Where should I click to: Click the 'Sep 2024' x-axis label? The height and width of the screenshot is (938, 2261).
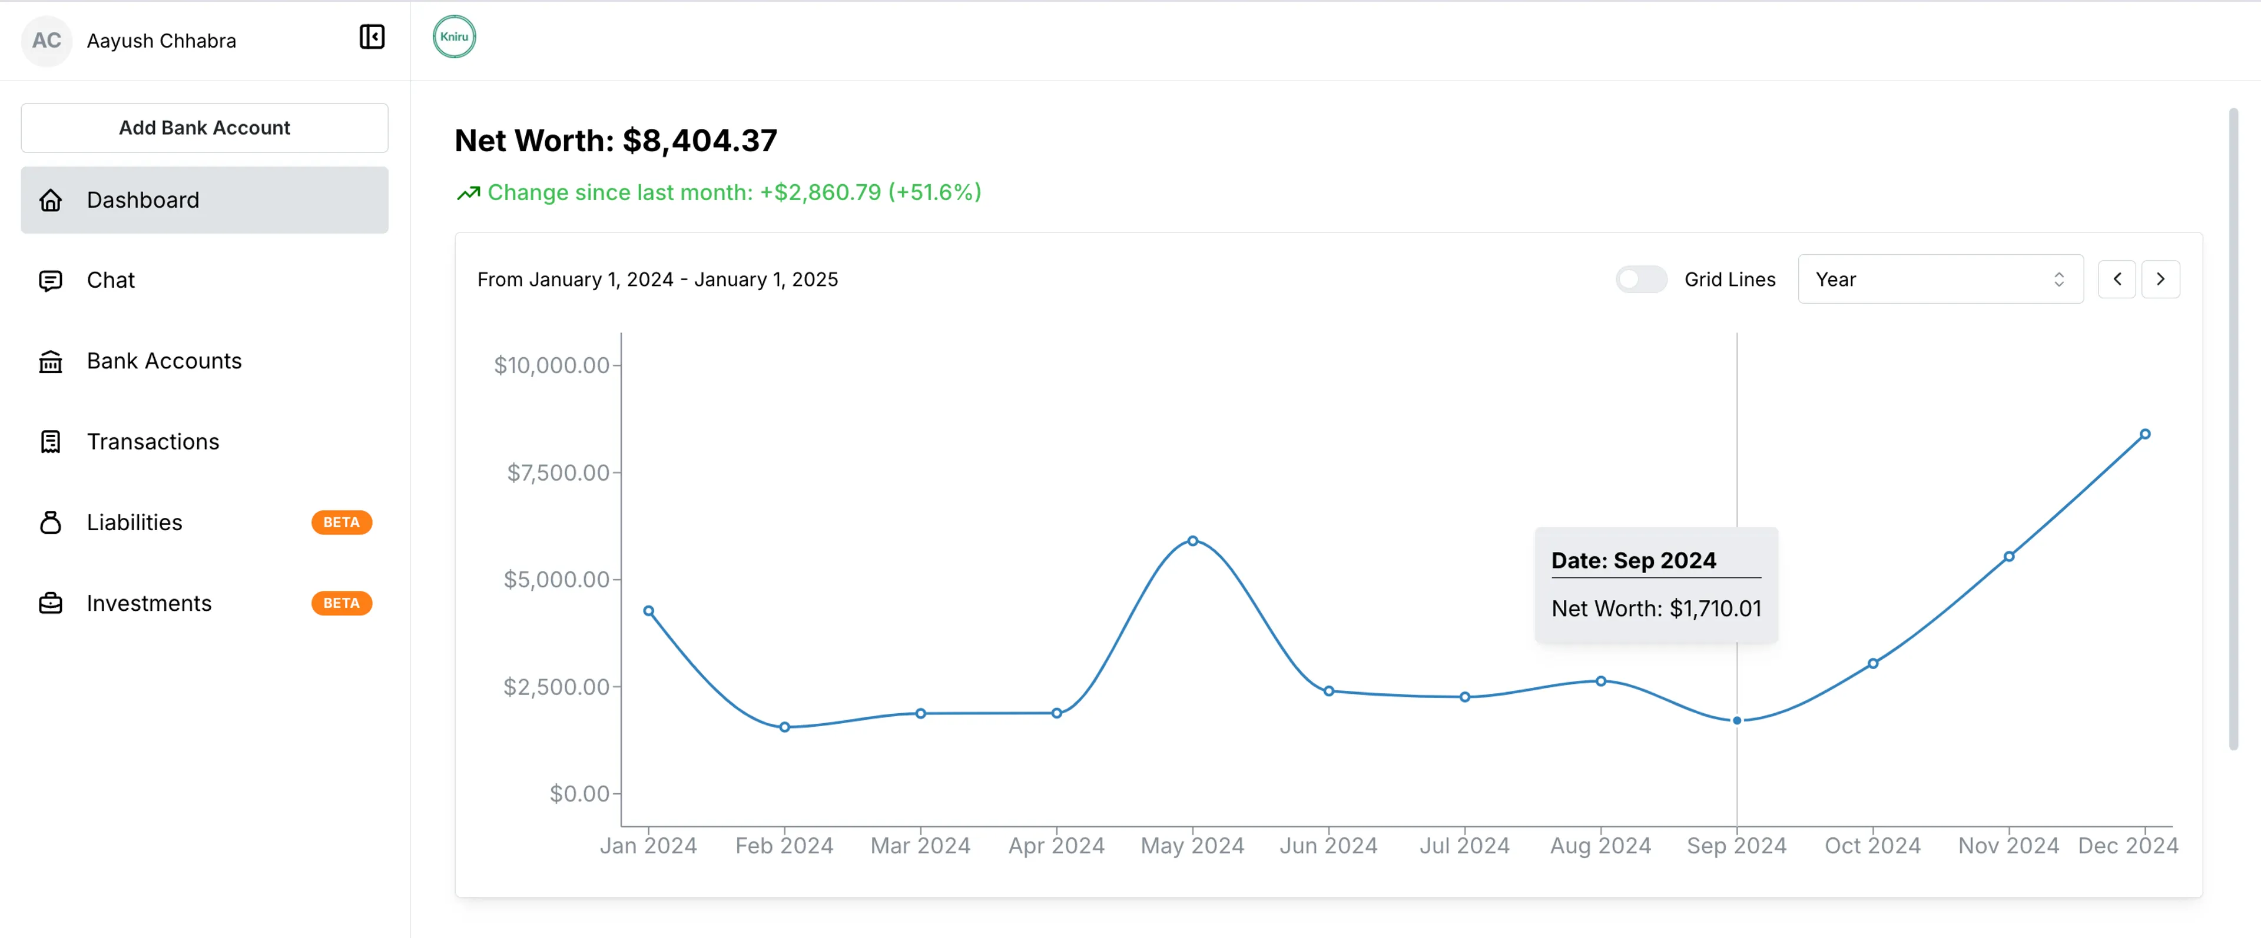pyautogui.click(x=1737, y=846)
